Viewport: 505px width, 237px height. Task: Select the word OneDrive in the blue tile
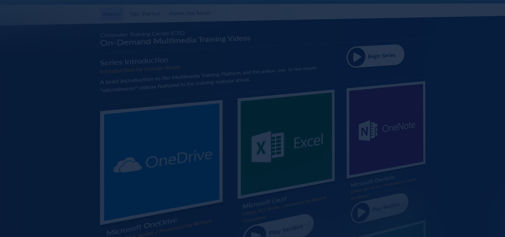(179, 159)
